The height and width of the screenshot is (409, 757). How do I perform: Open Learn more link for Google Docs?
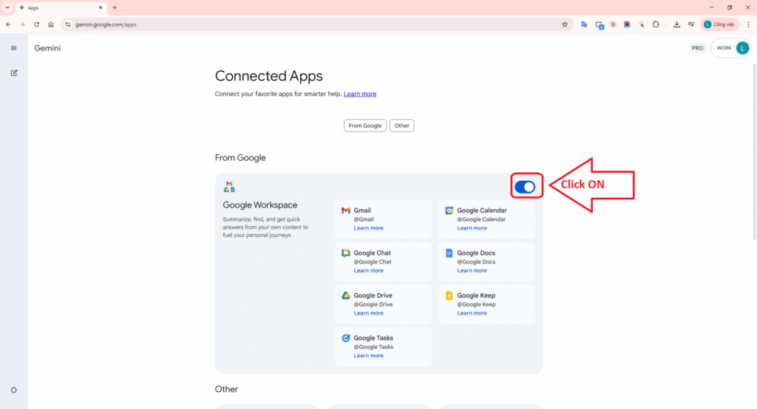pos(472,271)
